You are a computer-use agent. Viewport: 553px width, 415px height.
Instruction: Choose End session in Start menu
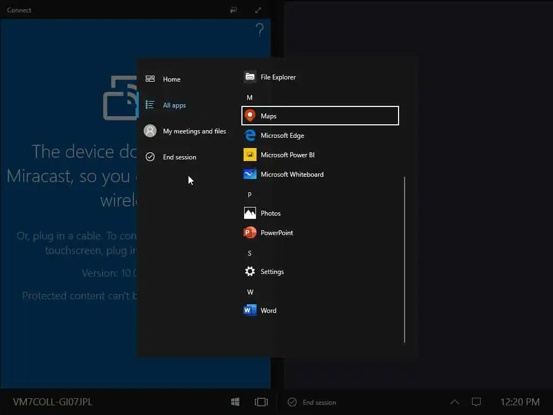point(179,157)
